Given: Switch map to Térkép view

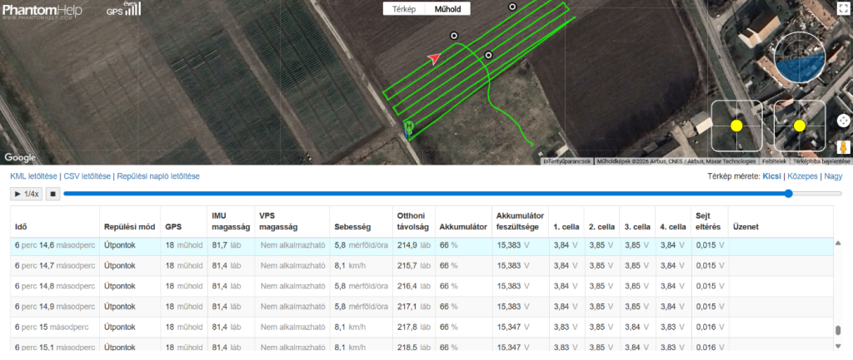Looking at the screenshot, I should tap(404, 8).
